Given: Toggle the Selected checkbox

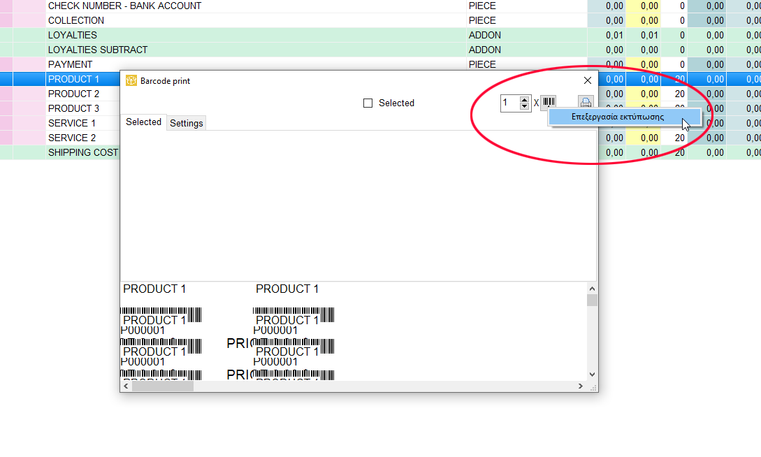Looking at the screenshot, I should [x=368, y=103].
